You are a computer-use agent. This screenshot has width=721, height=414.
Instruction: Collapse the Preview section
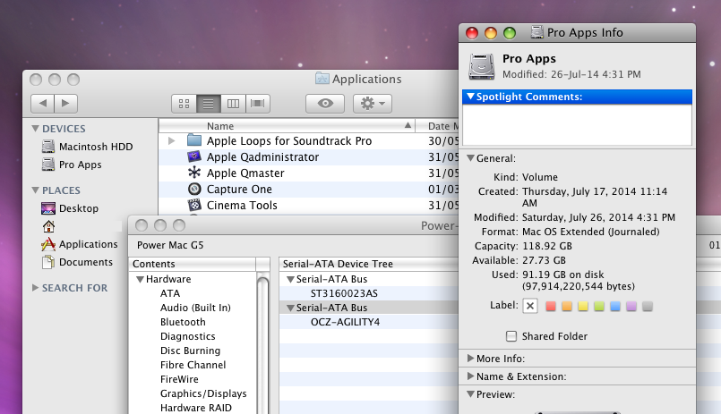coord(470,393)
